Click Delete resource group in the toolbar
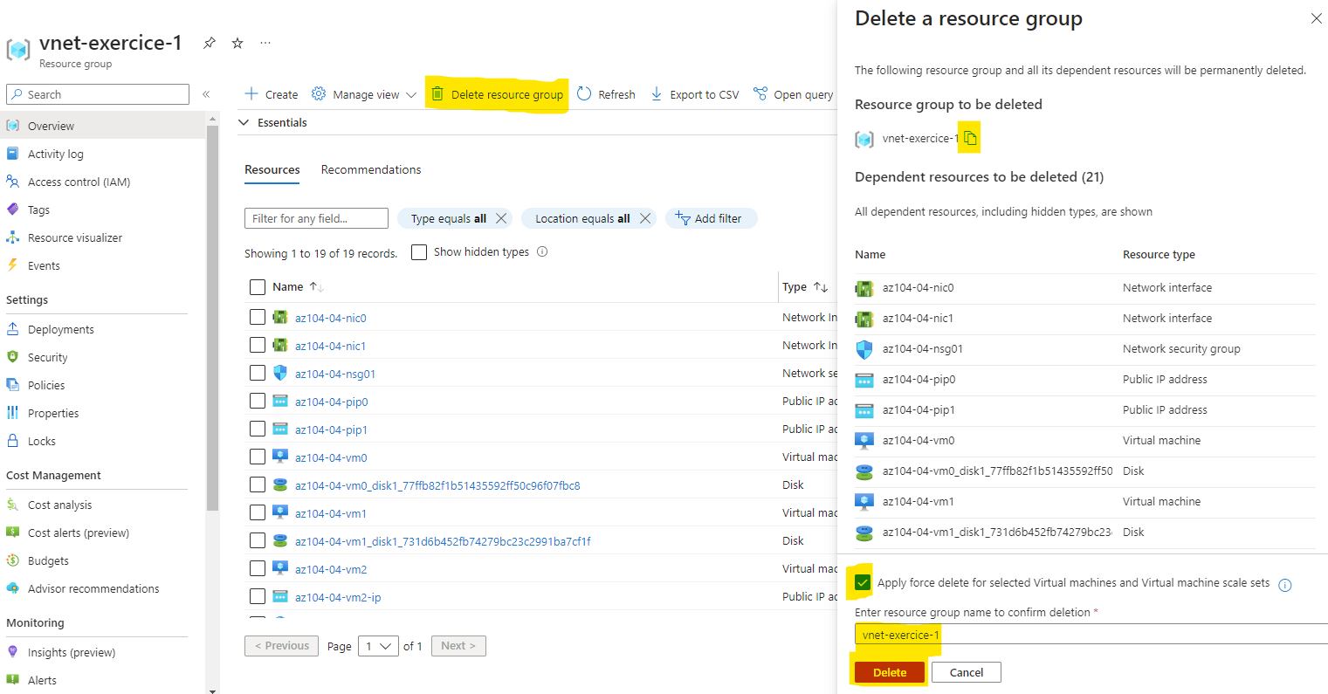The width and height of the screenshot is (1328, 694). tap(497, 94)
